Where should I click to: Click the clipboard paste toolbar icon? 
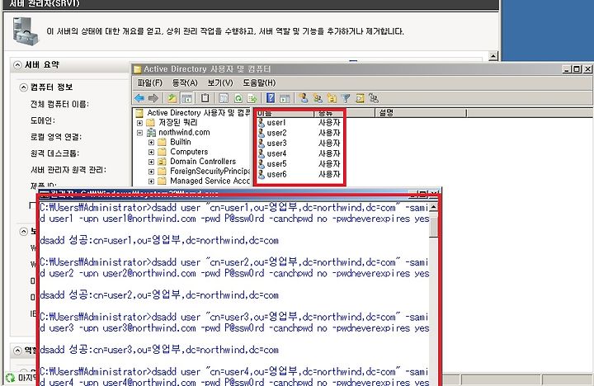(x=205, y=98)
